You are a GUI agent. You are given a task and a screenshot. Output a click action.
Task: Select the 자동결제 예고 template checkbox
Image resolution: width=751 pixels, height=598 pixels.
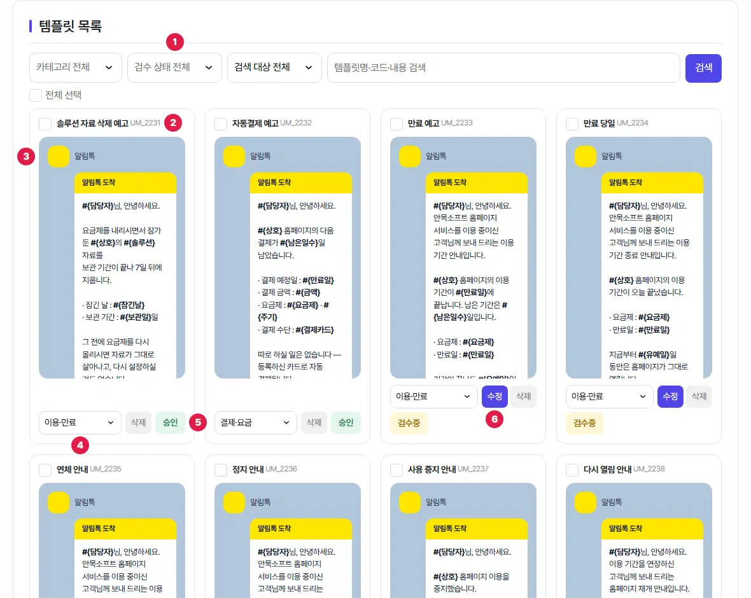(x=221, y=123)
